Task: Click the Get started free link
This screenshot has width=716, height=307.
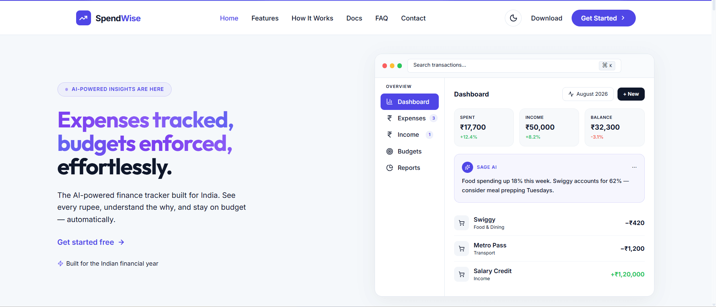Action: click(x=91, y=242)
